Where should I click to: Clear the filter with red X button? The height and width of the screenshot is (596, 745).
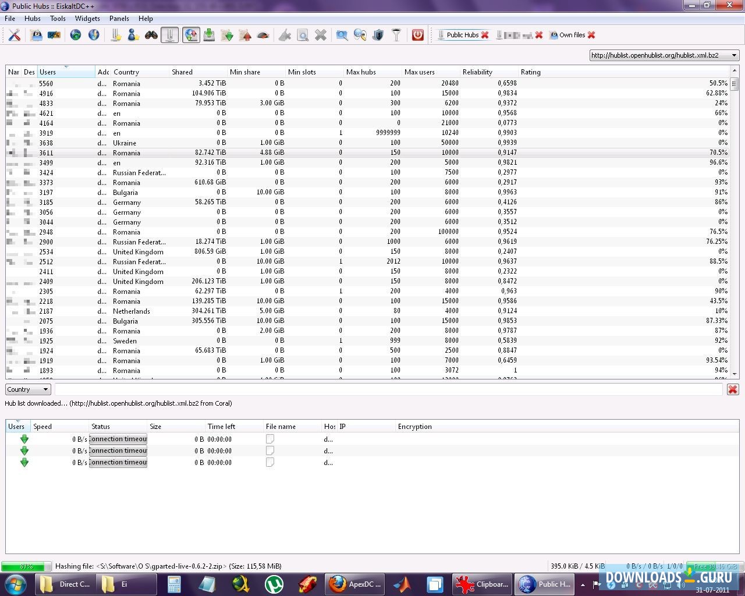(x=733, y=389)
